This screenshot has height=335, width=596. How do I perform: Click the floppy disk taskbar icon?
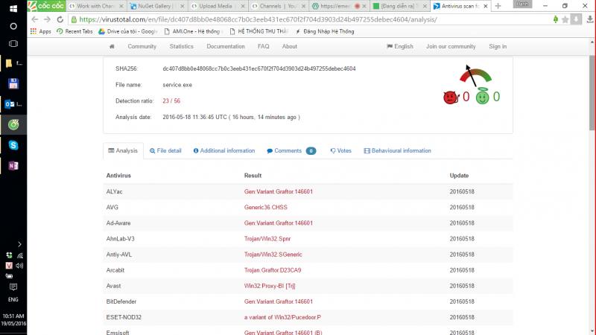13,83
